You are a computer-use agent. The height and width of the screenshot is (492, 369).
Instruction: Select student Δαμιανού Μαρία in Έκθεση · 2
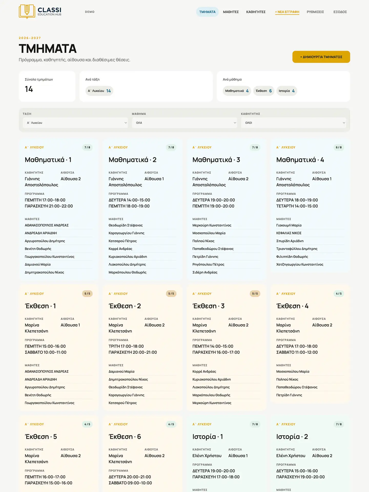click(121, 372)
